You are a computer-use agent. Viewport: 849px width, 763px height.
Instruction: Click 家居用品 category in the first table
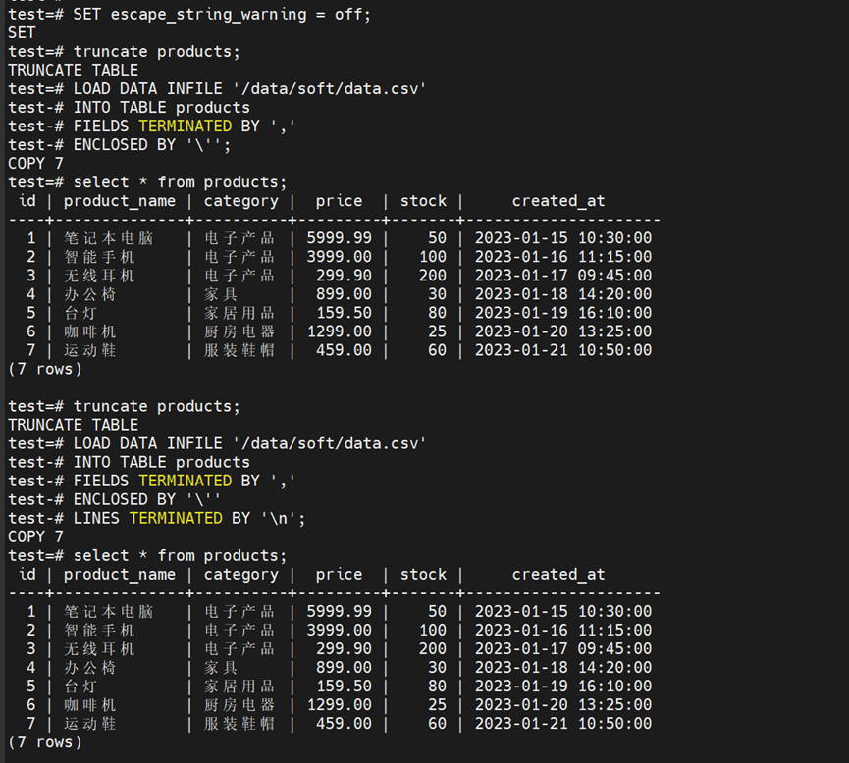point(239,313)
